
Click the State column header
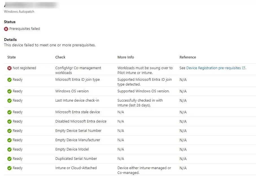pyautogui.click(x=12, y=57)
